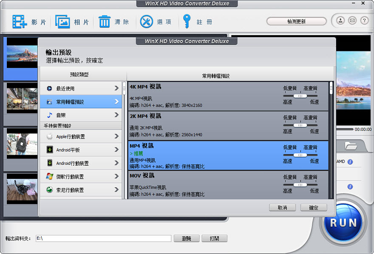Expand the 音樂 preset category

[x=82, y=115]
